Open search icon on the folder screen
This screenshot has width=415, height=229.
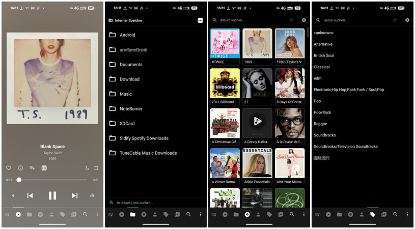(188, 214)
